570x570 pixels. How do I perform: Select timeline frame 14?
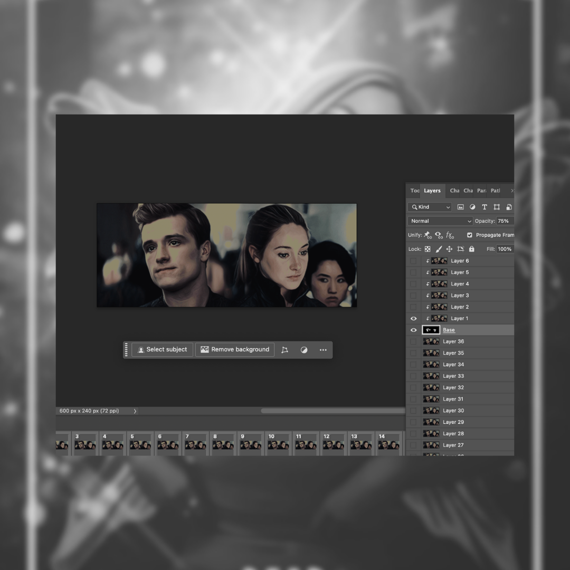(388, 443)
